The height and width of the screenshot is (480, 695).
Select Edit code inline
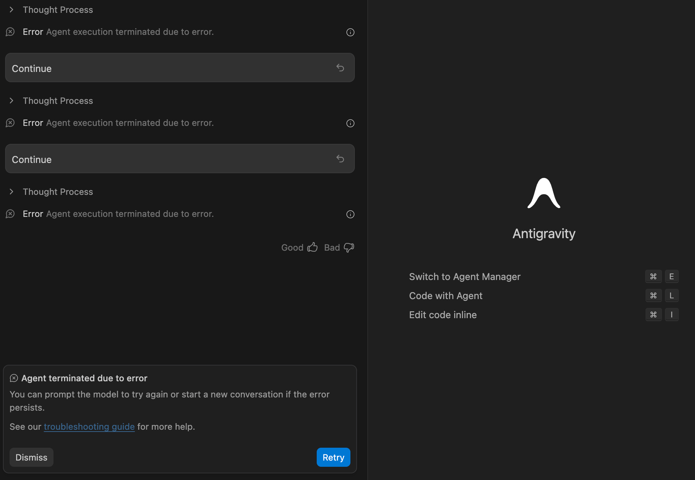442,315
